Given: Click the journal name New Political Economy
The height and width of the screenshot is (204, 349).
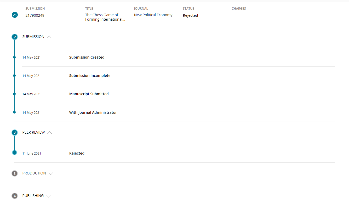Looking at the screenshot, I should pyautogui.click(x=153, y=15).
